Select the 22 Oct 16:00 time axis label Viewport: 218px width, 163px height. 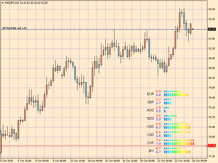pyautogui.click(x=182, y=161)
